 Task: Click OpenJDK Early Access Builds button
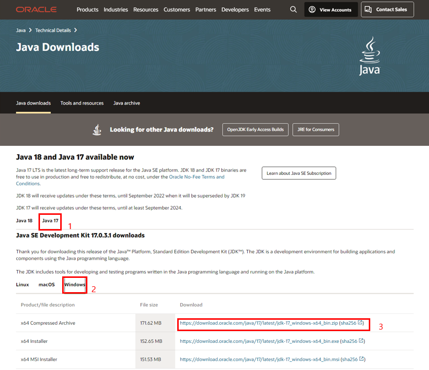point(255,130)
